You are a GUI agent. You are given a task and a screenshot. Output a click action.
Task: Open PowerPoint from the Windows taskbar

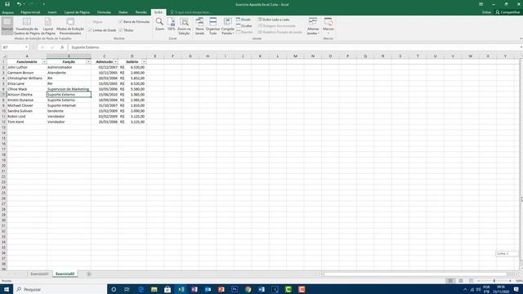(x=221, y=289)
